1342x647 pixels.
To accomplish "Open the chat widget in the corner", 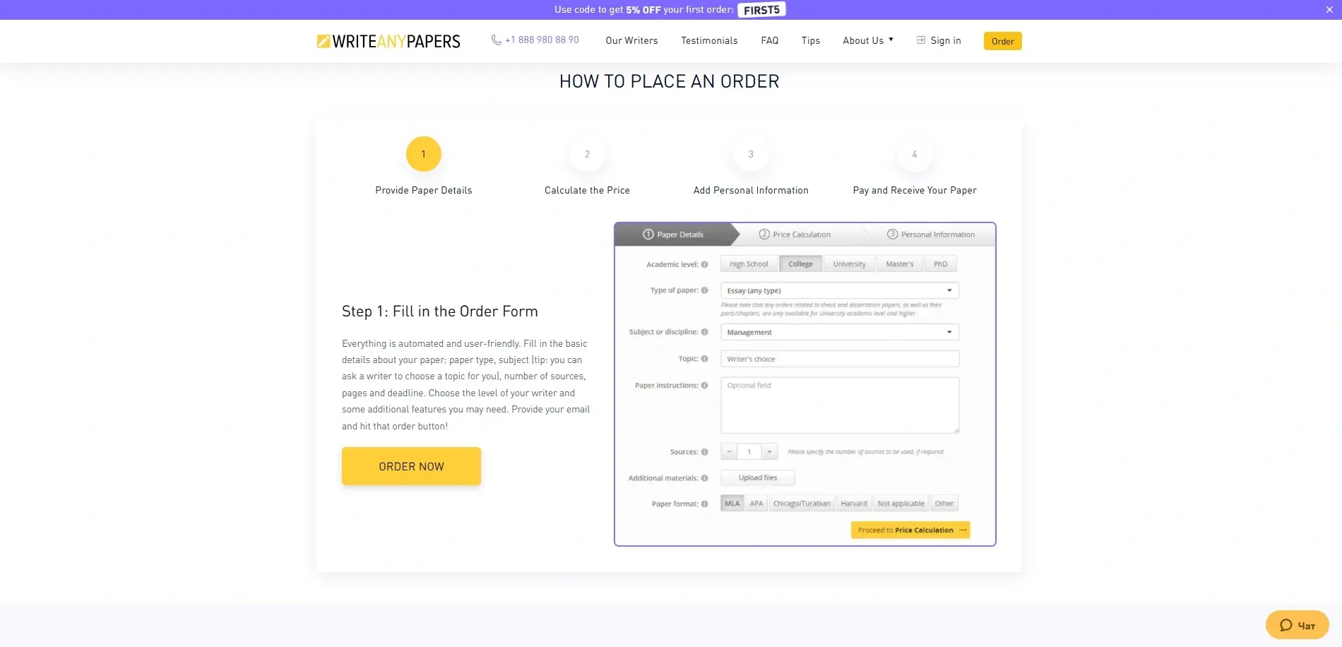I will point(1297,625).
